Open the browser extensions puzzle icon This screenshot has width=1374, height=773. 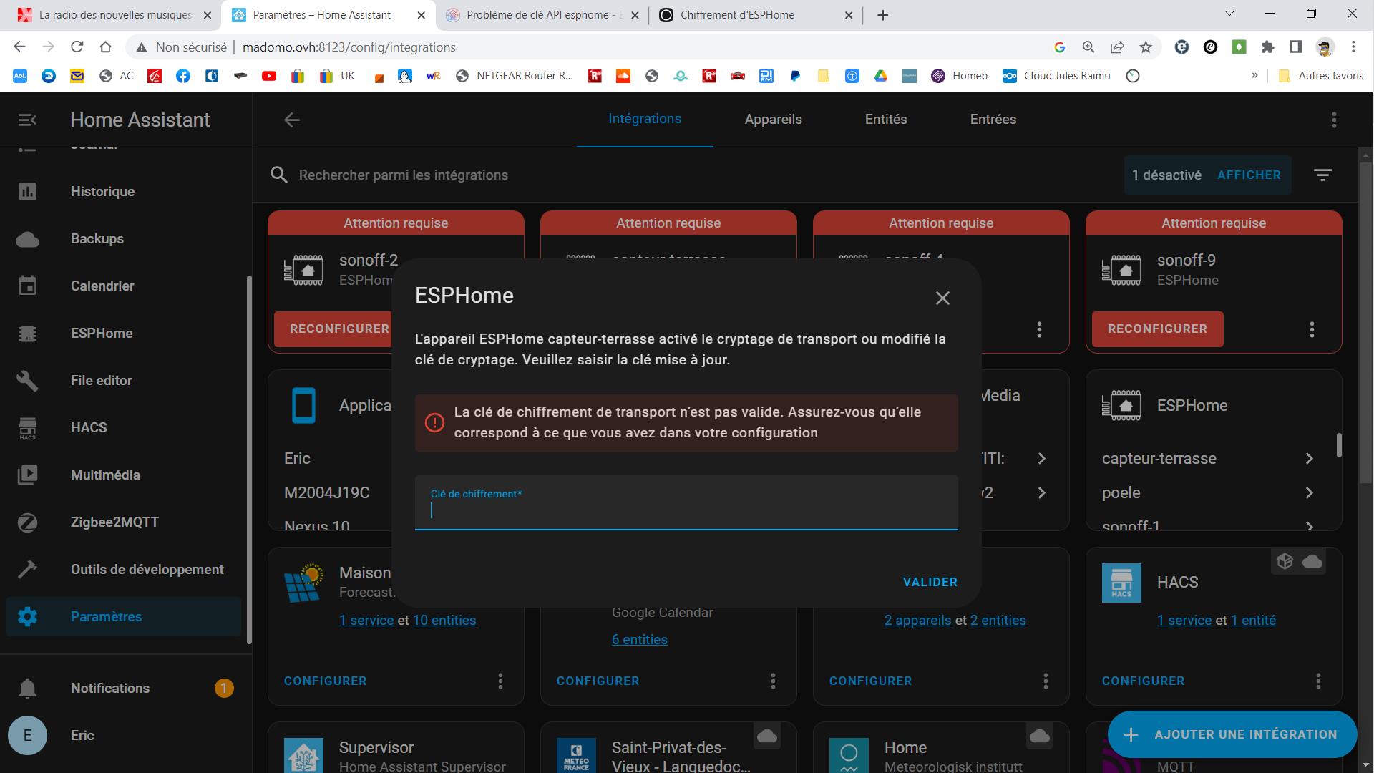1267,47
